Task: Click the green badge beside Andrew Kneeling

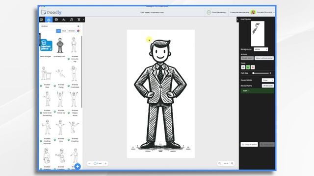Action: point(69,140)
